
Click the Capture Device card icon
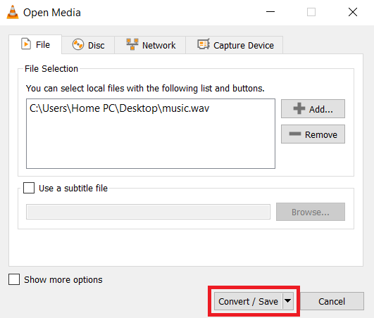pyautogui.click(x=204, y=44)
